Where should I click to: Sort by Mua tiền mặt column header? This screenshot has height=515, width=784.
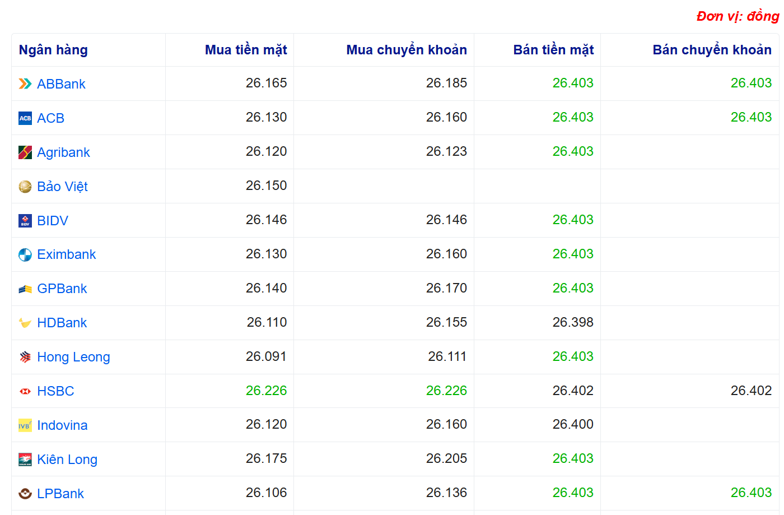point(246,50)
